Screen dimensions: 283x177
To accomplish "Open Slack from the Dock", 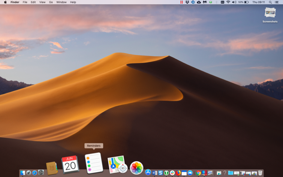I will (172, 173).
